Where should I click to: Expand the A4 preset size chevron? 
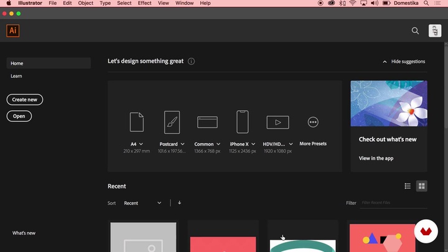tap(141, 144)
